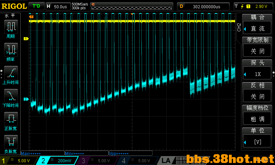Open the LA logic analyzer tab
The height and width of the screenshot is (165, 275).
click(166, 161)
